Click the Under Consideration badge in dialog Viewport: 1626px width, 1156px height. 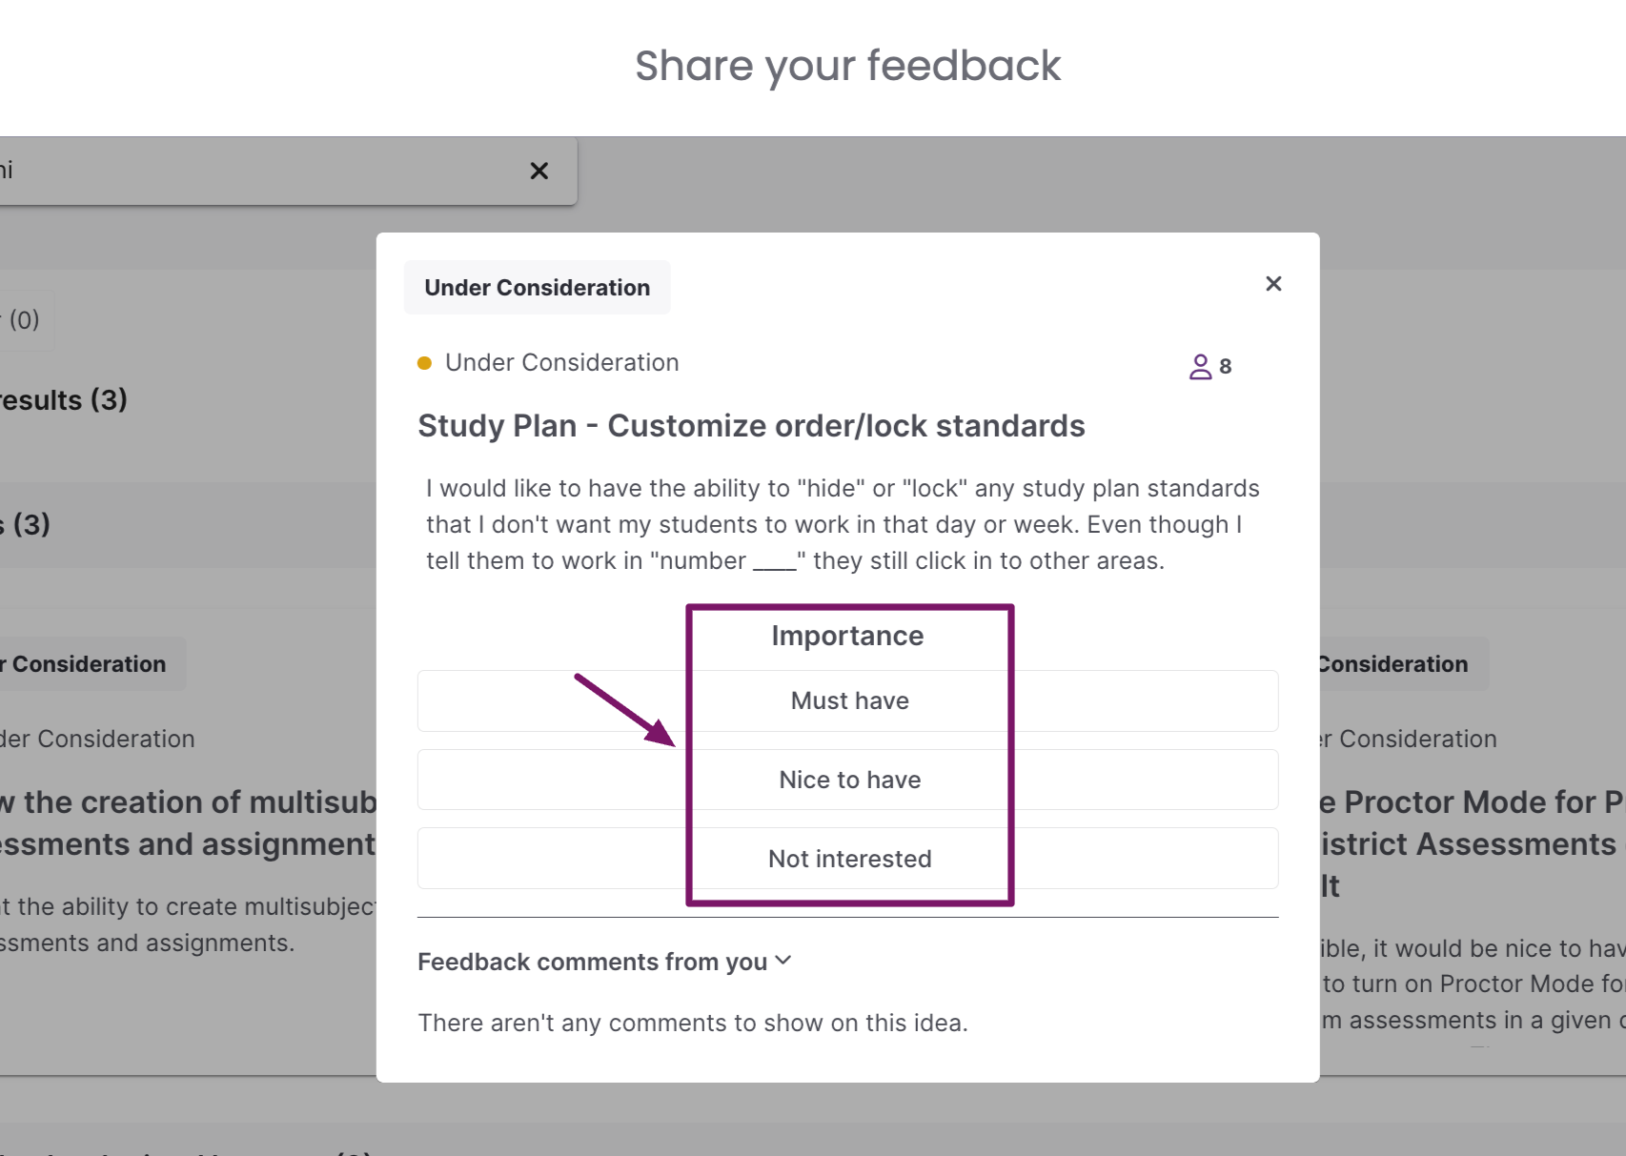(538, 287)
